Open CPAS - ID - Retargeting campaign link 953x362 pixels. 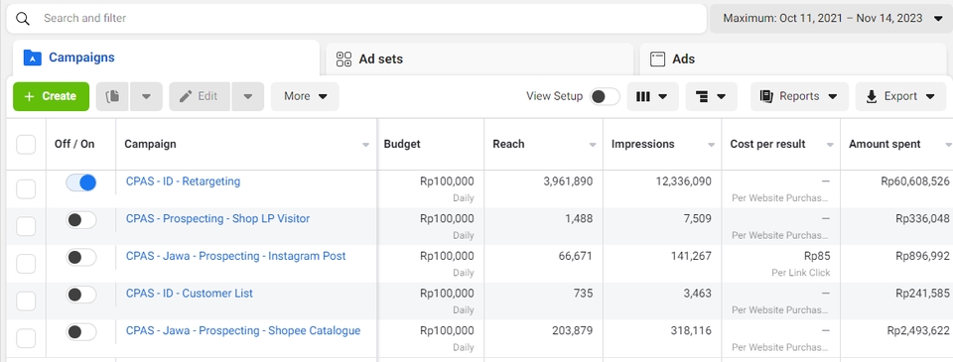click(183, 181)
